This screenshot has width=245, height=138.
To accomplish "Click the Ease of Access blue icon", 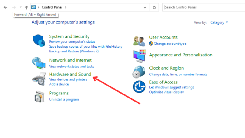I will pyautogui.click(x=139, y=87).
